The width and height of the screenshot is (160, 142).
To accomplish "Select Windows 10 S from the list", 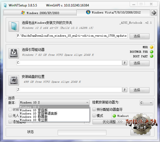I will 54,107.
